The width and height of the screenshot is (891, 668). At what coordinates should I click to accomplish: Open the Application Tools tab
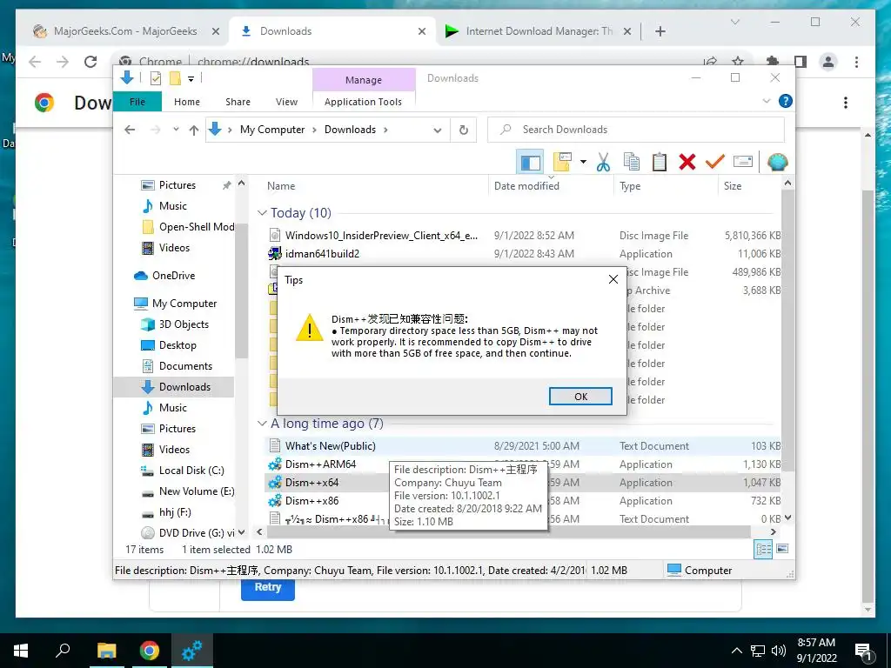point(363,102)
